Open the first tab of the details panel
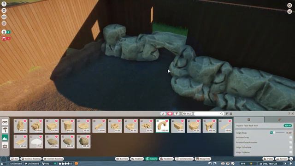 pyautogui.click(x=249, y=120)
